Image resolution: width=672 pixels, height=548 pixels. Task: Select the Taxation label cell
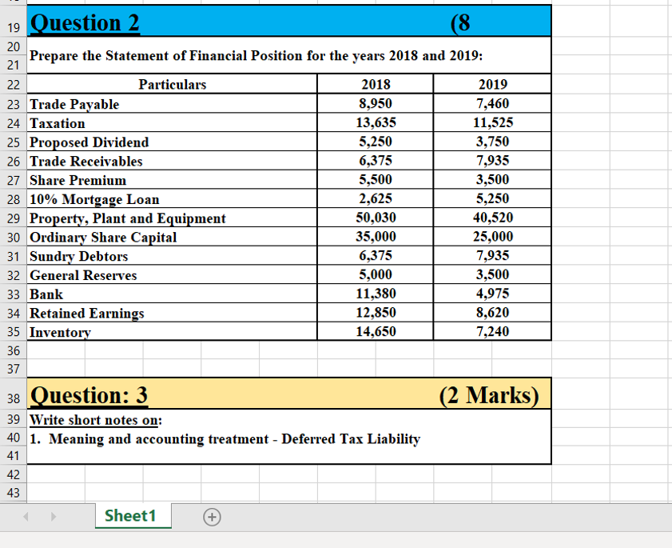[x=172, y=122]
